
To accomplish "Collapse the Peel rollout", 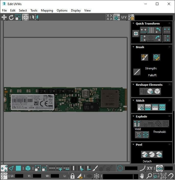I will (133, 144).
